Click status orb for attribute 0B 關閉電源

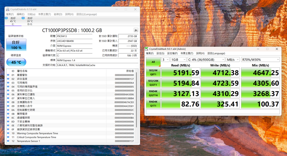point(8,114)
